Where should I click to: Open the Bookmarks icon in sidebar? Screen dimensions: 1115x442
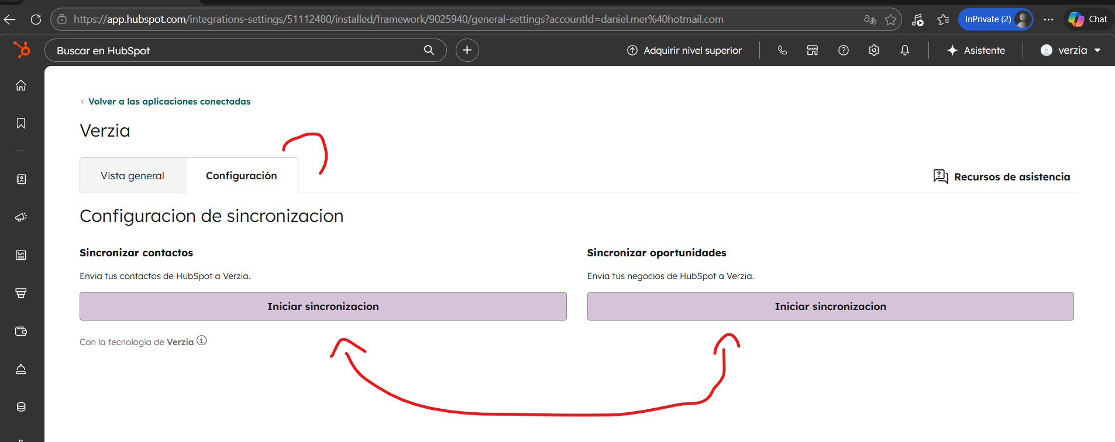tap(21, 123)
